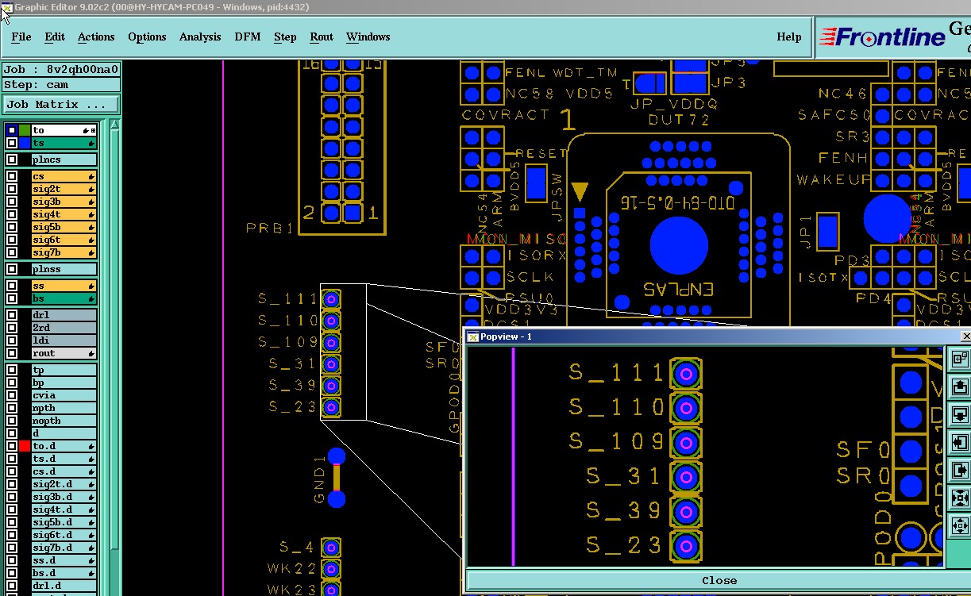This screenshot has height=596, width=971.
Task: Click red color swatch of layer to.d
Action: [25, 446]
